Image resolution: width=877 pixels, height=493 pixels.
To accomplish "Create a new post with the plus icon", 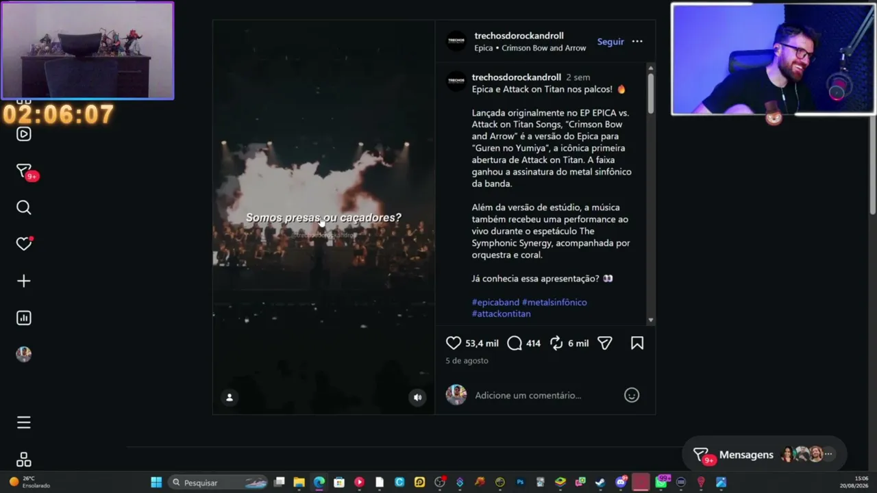I will click(24, 281).
